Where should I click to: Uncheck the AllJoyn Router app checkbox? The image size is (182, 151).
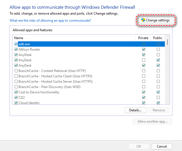16,49
